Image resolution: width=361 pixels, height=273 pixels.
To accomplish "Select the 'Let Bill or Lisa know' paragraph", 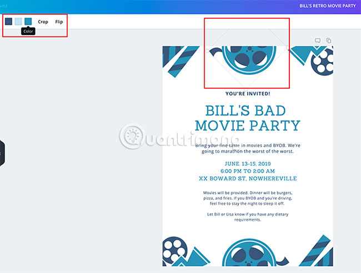I will pyautogui.click(x=248, y=217).
